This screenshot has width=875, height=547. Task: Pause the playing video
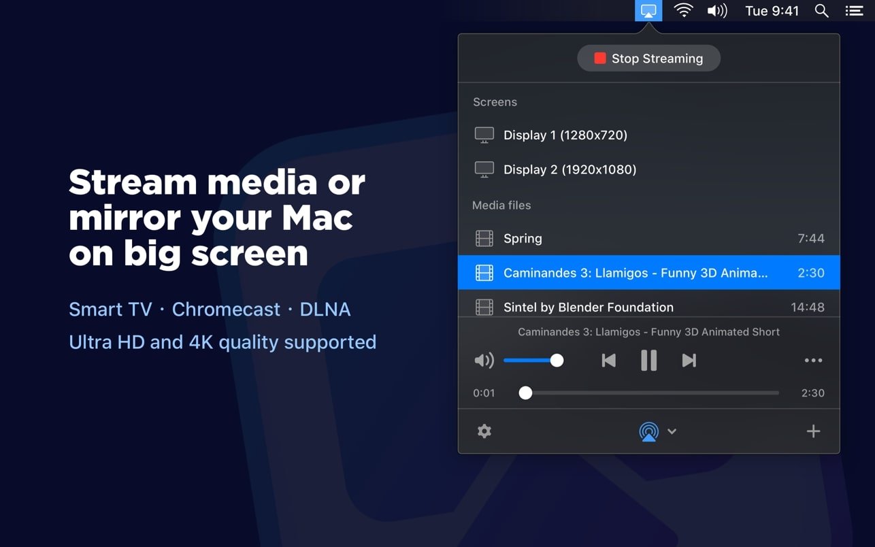(648, 361)
